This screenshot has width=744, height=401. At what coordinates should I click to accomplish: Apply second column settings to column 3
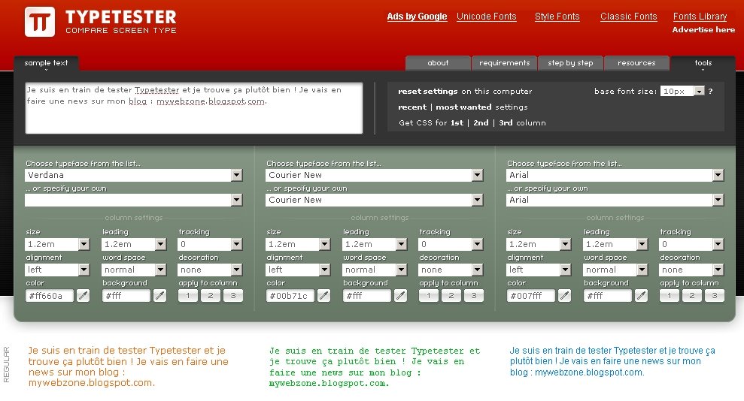coord(473,296)
